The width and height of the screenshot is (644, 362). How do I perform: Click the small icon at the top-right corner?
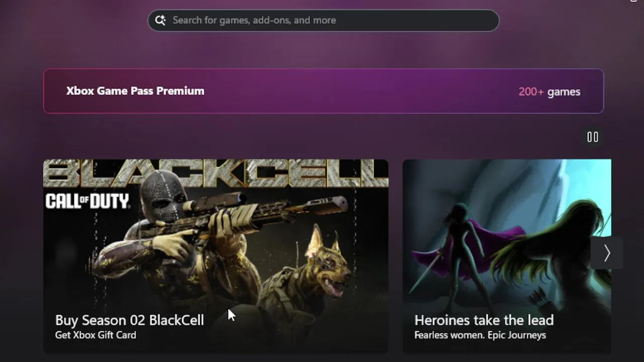633,1
